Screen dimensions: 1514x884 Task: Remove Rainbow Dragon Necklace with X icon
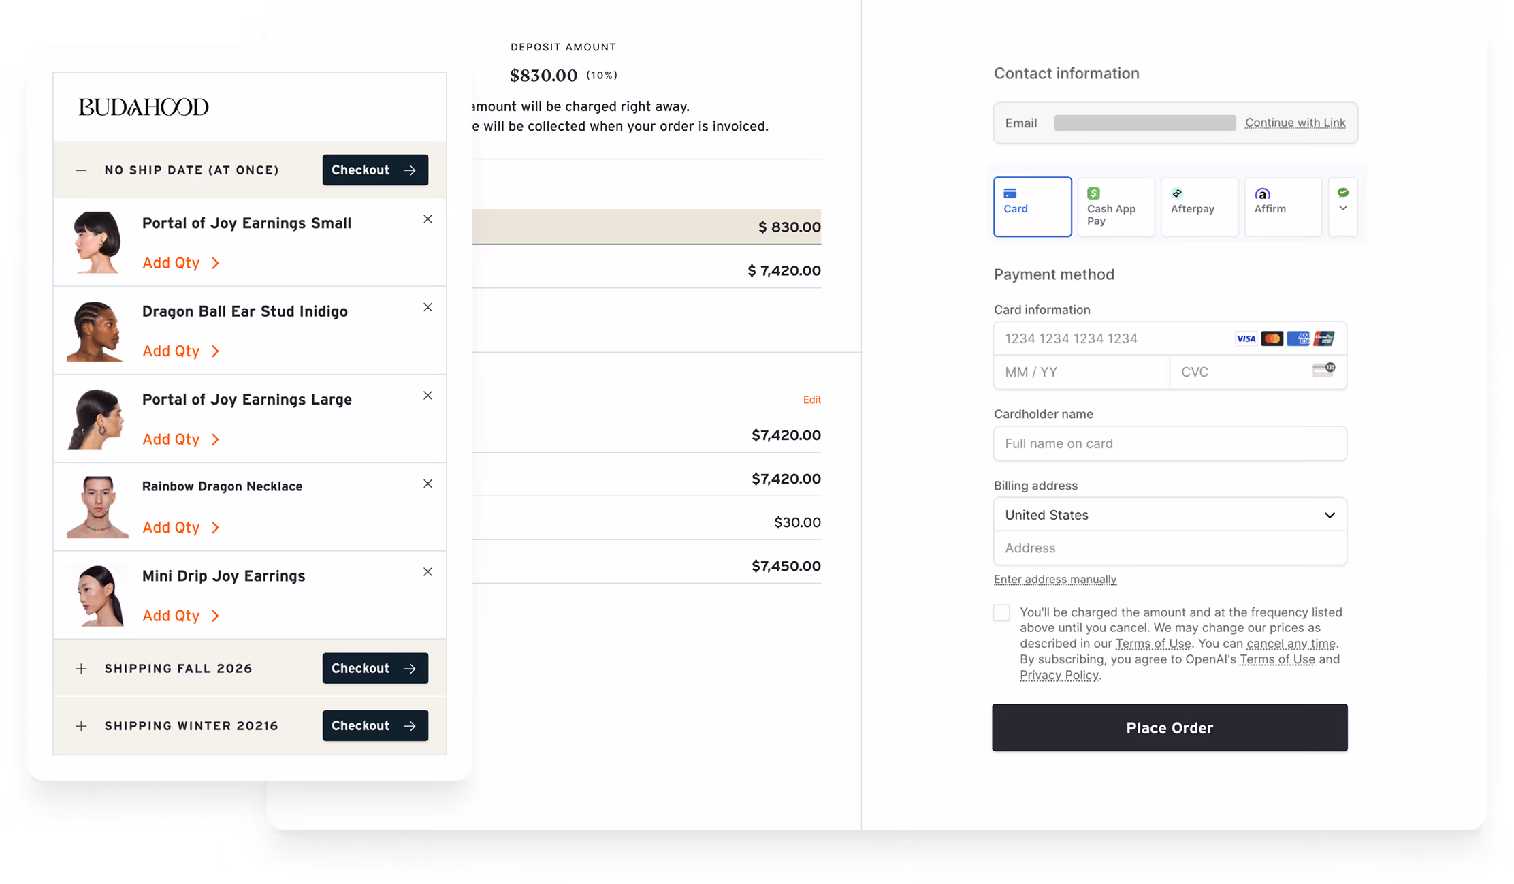tap(428, 484)
